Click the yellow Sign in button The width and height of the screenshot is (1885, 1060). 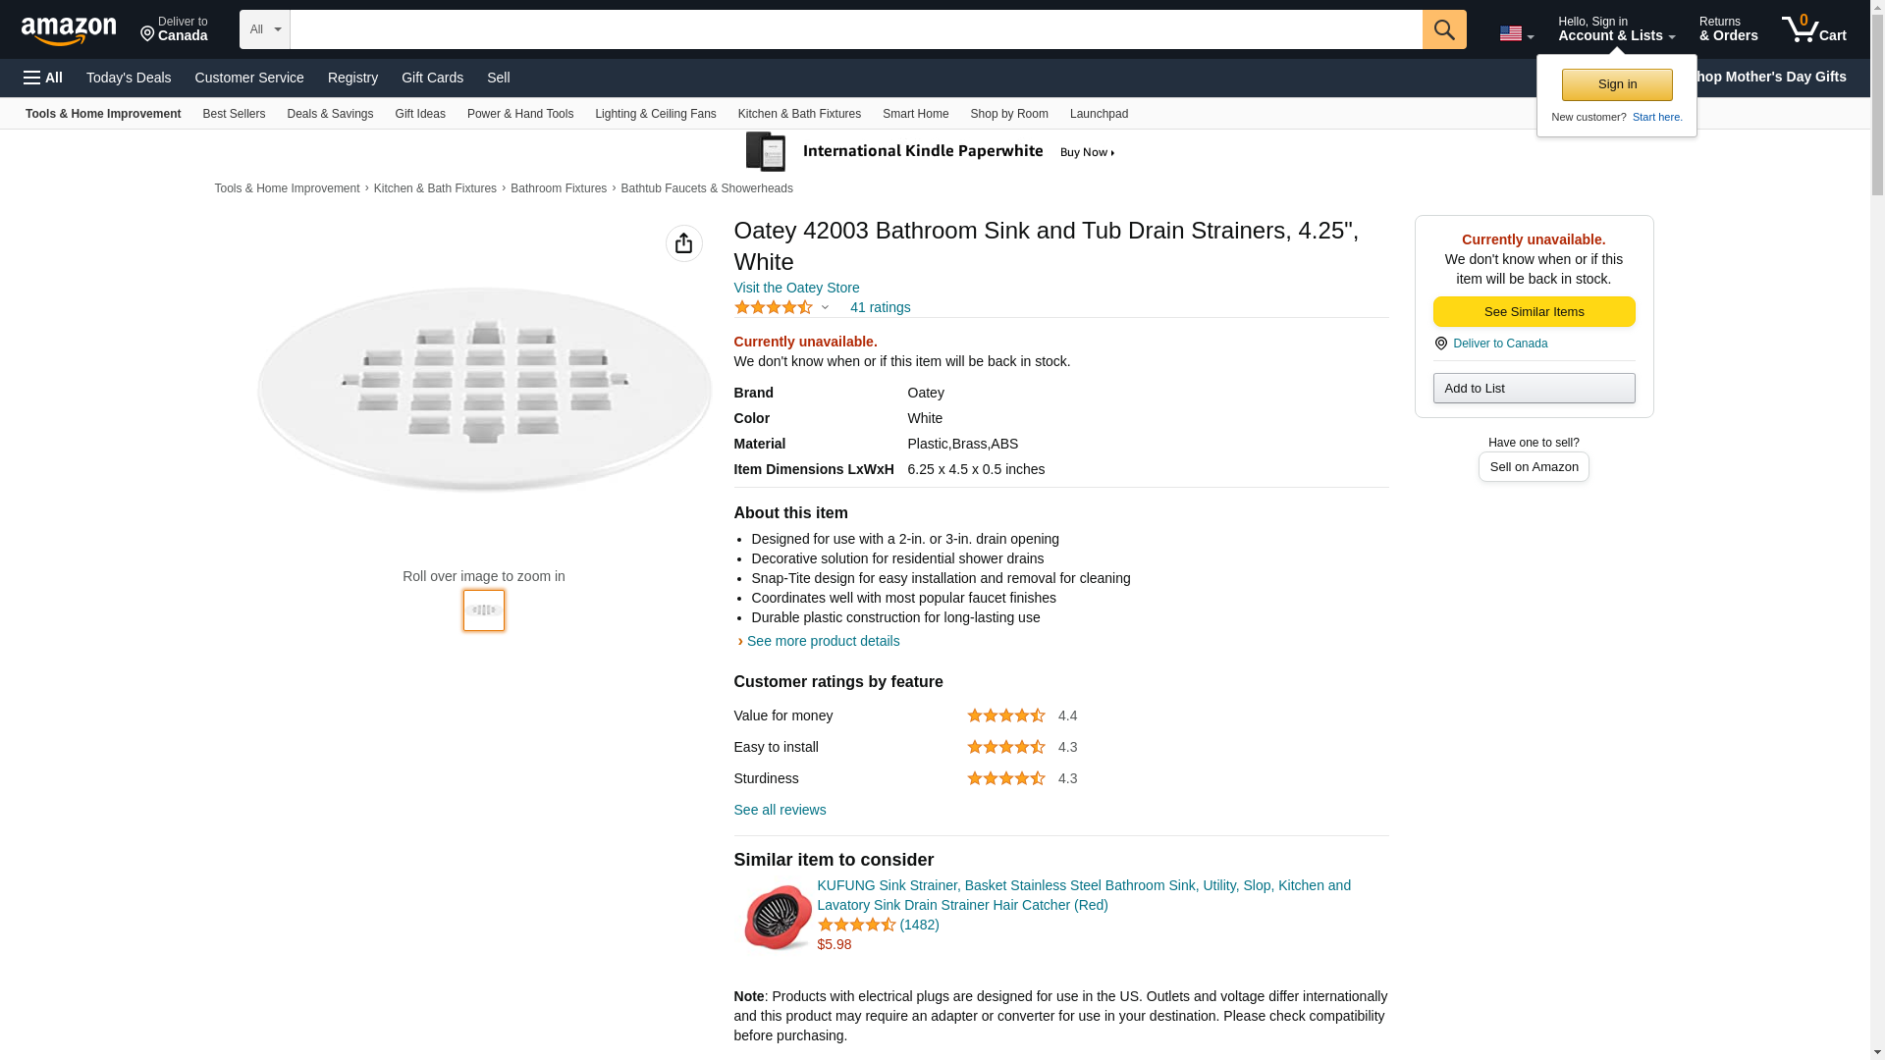[1617, 85]
